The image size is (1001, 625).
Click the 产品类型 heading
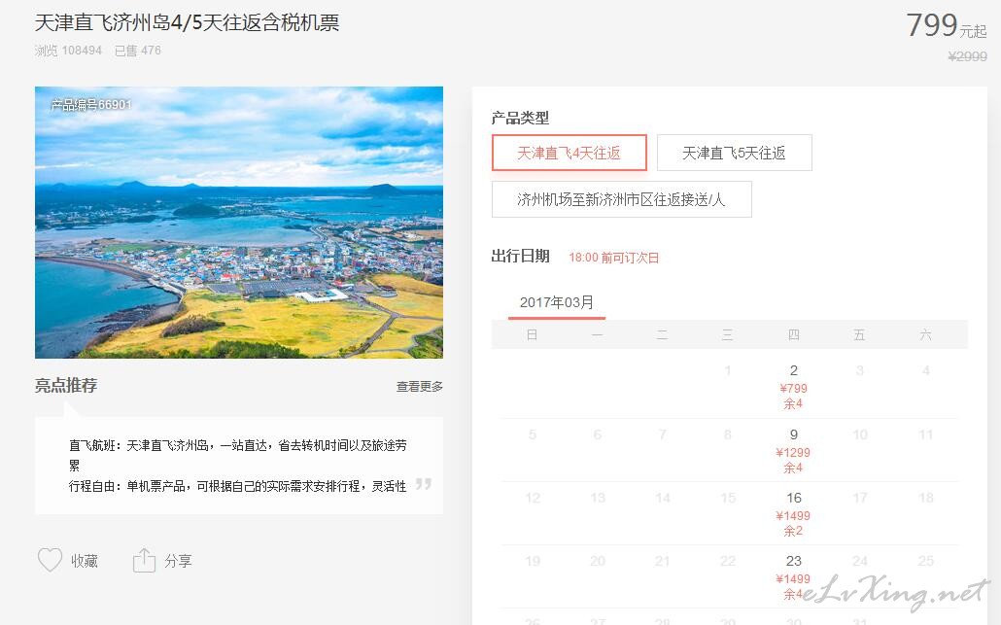(x=520, y=118)
